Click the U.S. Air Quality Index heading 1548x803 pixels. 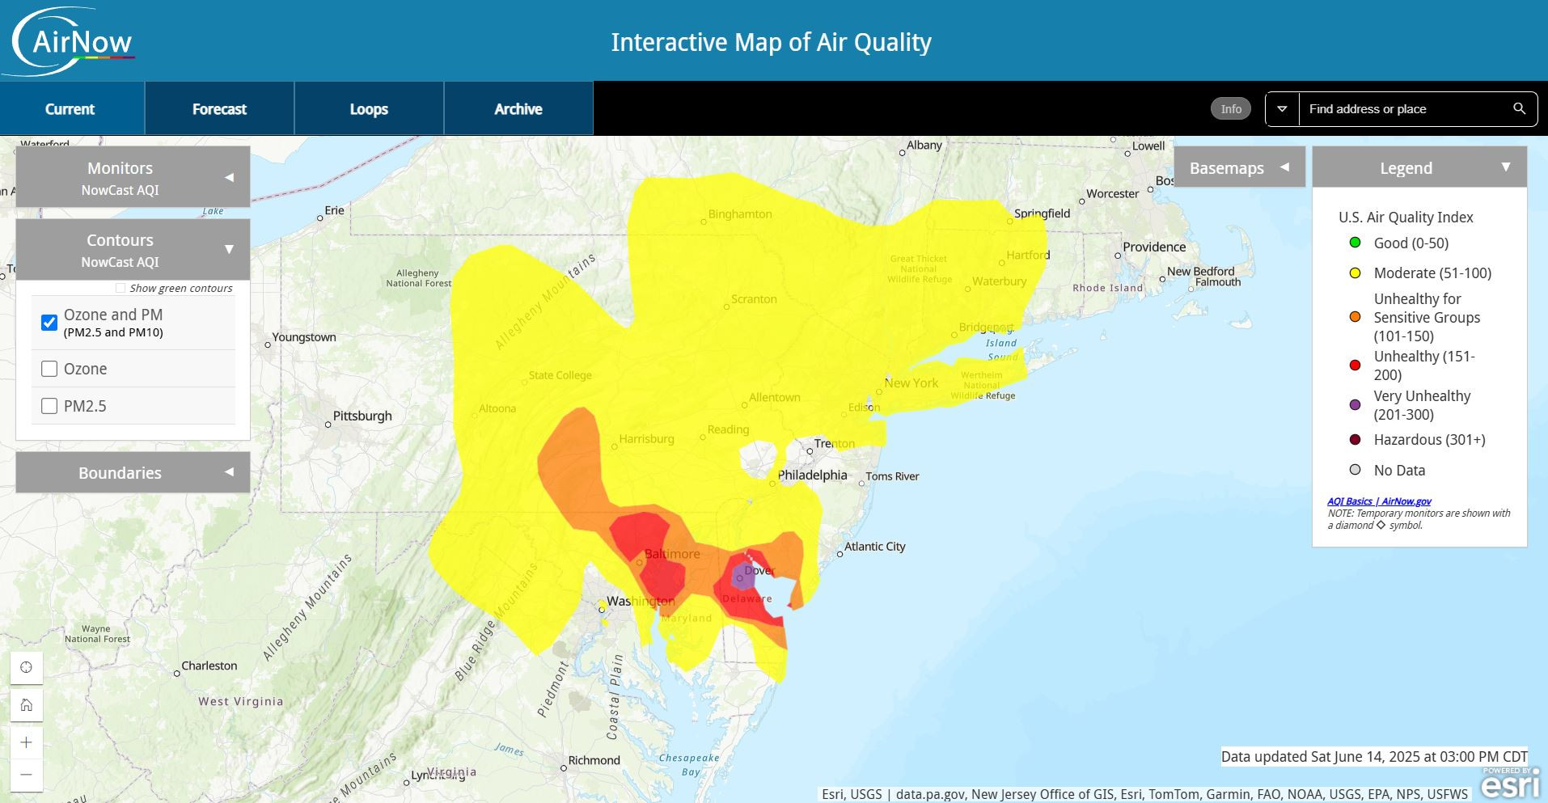[1406, 217]
